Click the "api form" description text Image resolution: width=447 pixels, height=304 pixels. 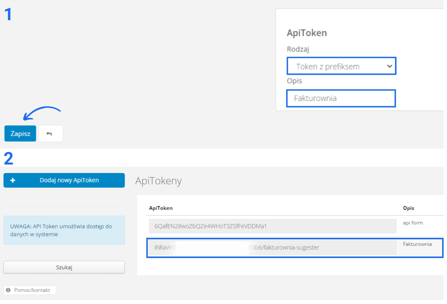(413, 223)
